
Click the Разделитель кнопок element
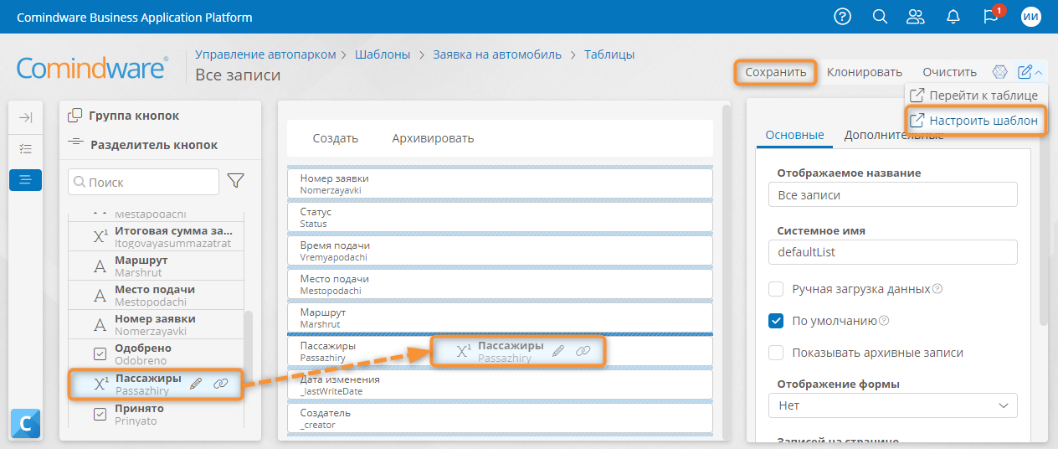[x=142, y=145]
